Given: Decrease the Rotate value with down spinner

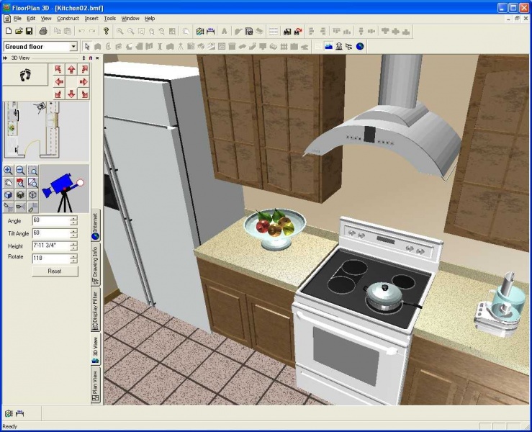Looking at the screenshot, I should 73,261.
